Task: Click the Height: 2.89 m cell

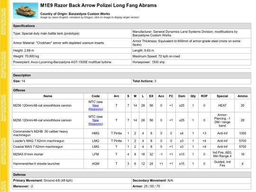Action: point(72,50)
